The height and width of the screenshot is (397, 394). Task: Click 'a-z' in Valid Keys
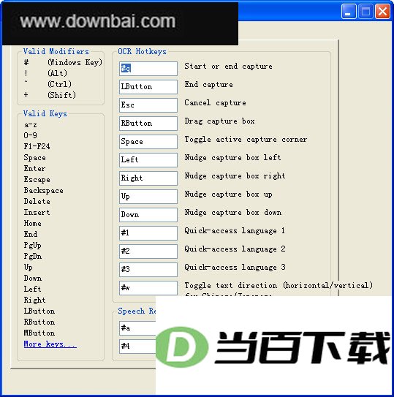coord(31,125)
